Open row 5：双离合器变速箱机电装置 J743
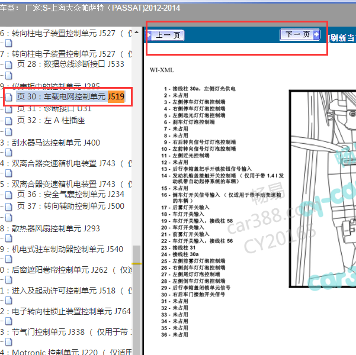The width and height of the screenshot is (356, 355). 66,184
